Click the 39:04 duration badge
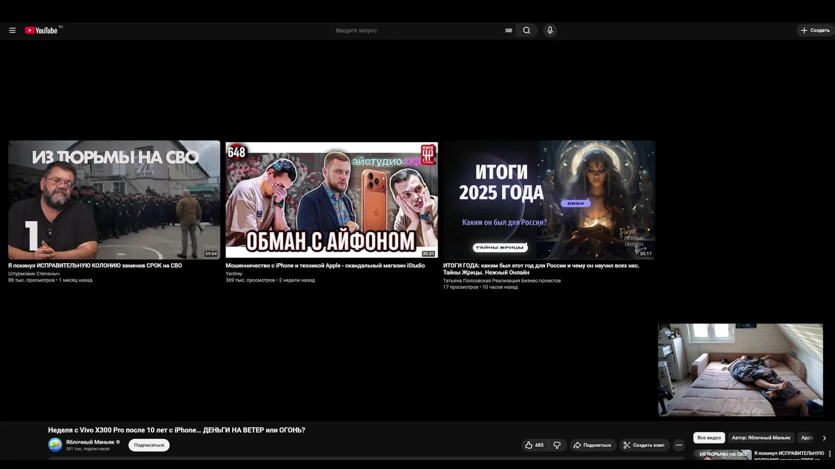This screenshot has width=835, height=469. [x=211, y=254]
